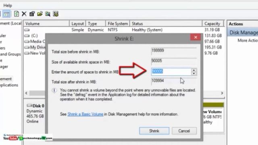Click the 31.19 GB capacity cell
The height and width of the screenshot is (145, 258).
[x=212, y=30]
